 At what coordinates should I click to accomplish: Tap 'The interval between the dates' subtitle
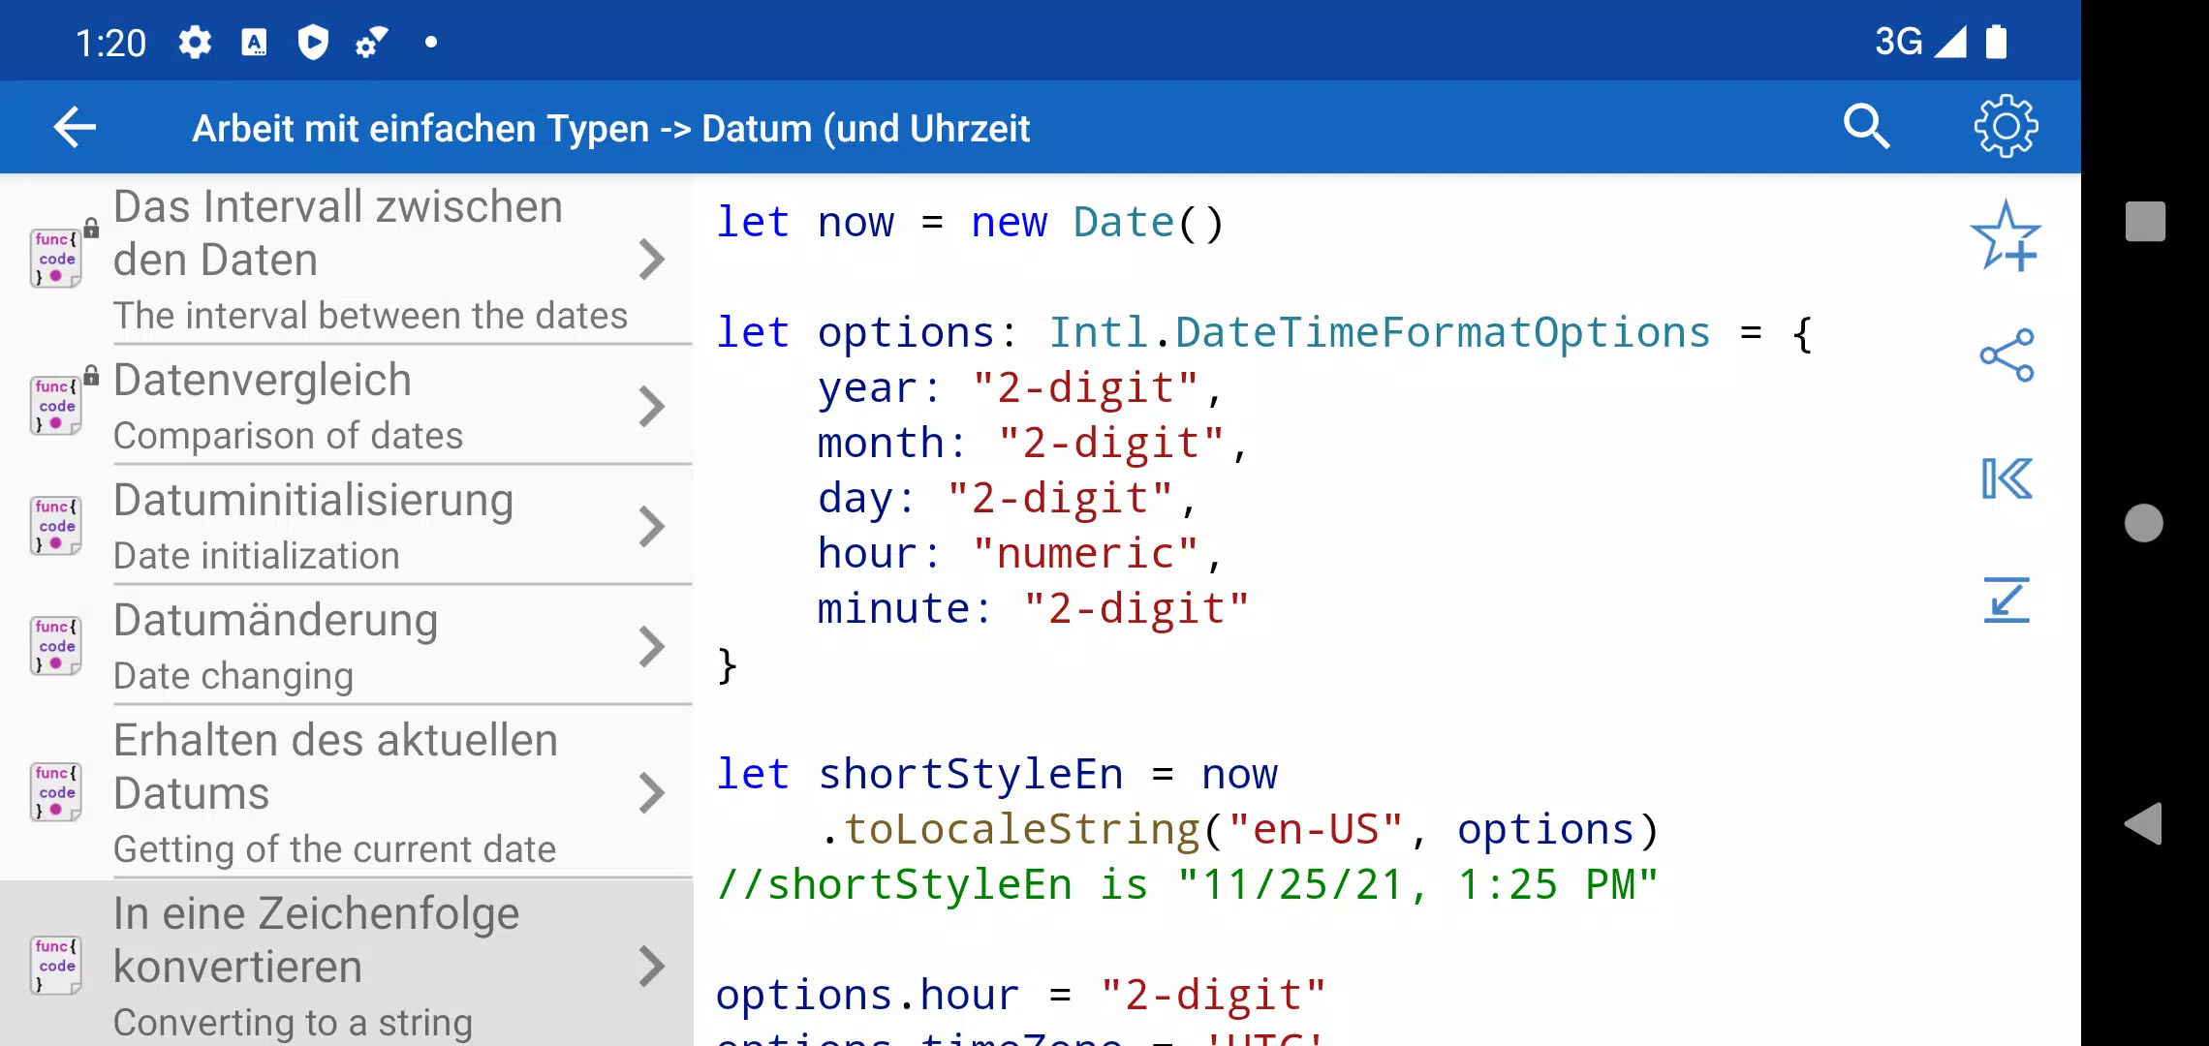(370, 316)
